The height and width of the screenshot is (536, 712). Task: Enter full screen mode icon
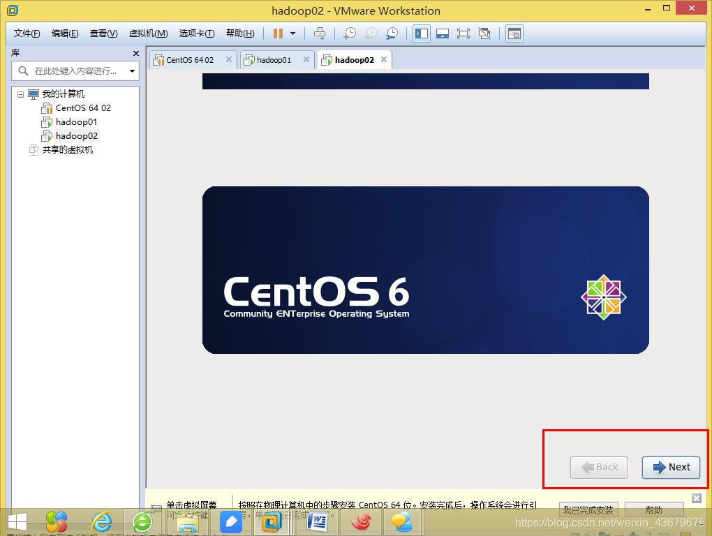click(463, 33)
